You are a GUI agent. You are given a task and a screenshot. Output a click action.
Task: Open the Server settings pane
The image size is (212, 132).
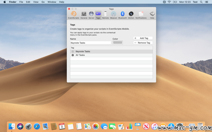point(91,15)
